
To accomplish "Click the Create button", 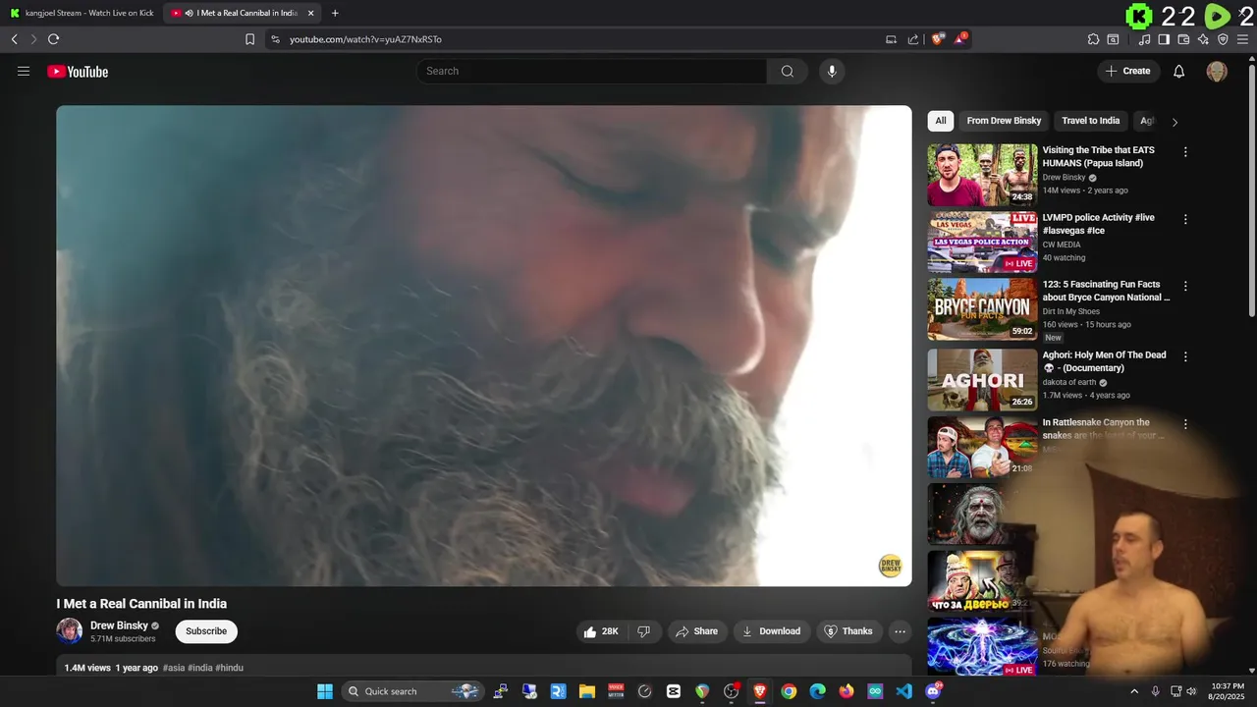I will point(1128,71).
